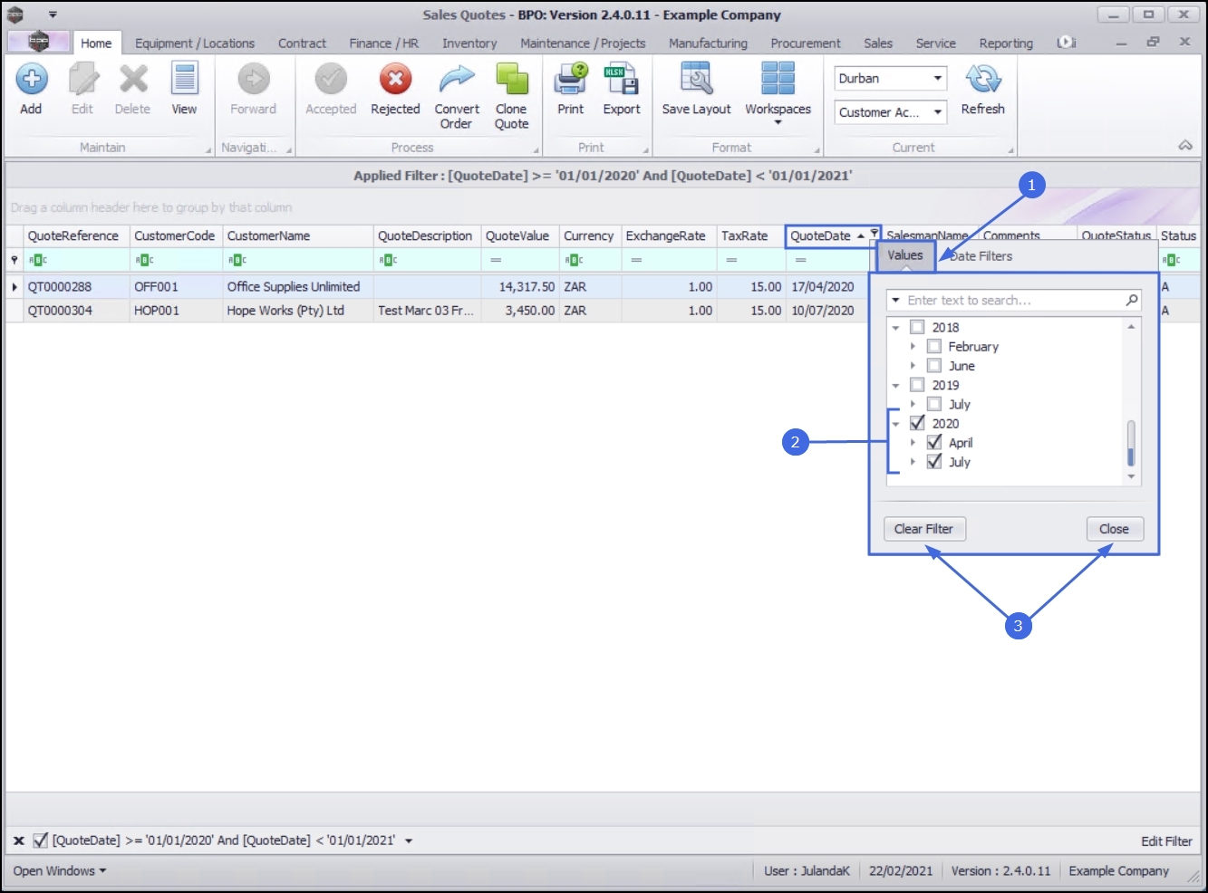Click the QuoteValue filter row equals icon

496,260
